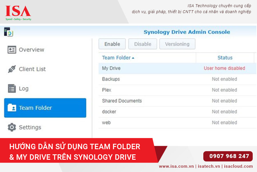Viewport: 257px width, 172px height.
Task: Click the 'User home disabled' status
Action: pyautogui.click(x=224, y=68)
